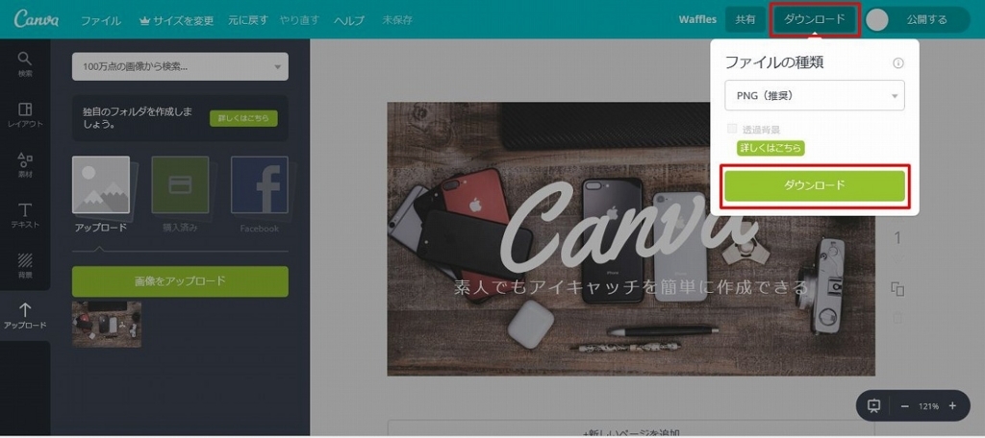Screen dimensions: 985x438
Task: Select the 素人でもアイキャッチ subtitle text on canvas
Action: click(630, 287)
